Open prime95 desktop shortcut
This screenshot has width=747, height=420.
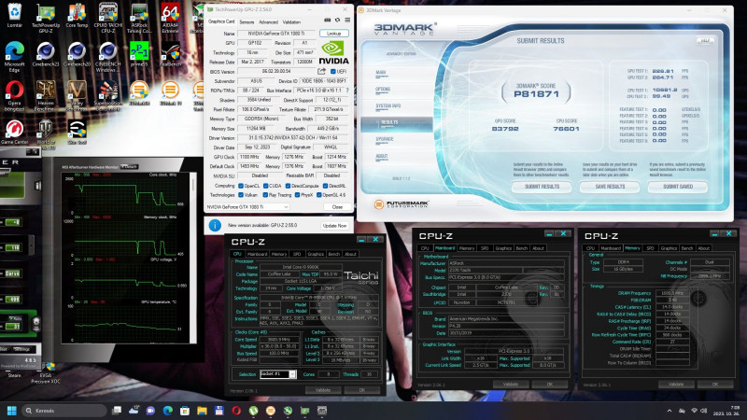click(x=139, y=55)
